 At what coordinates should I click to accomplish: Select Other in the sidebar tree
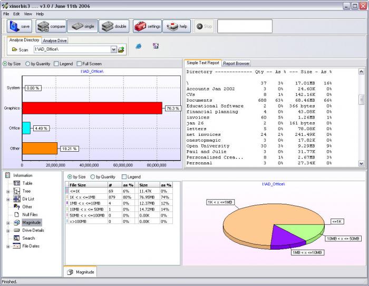pyautogui.click(x=27, y=207)
